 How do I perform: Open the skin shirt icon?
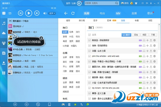(136, 3)
